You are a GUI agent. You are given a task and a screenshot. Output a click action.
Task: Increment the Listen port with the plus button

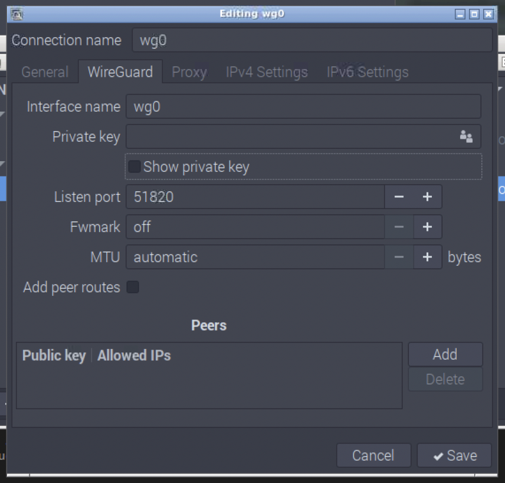click(x=428, y=197)
